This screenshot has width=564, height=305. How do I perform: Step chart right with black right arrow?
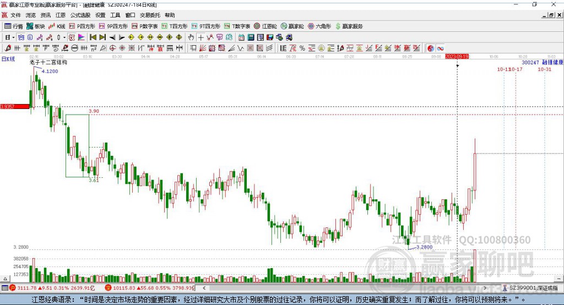pos(122,37)
